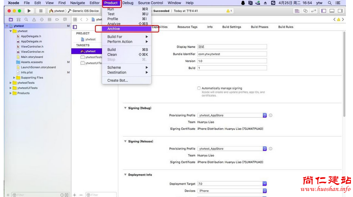The height and width of the screenshot is (197, 353).
Task: Open Debug Provisioning Profile dropdown
Action: pyautogui.click(x=264, y=115)
